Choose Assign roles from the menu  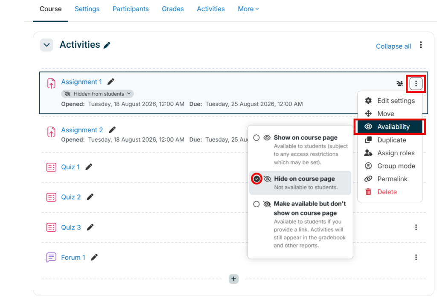(390, 153)
